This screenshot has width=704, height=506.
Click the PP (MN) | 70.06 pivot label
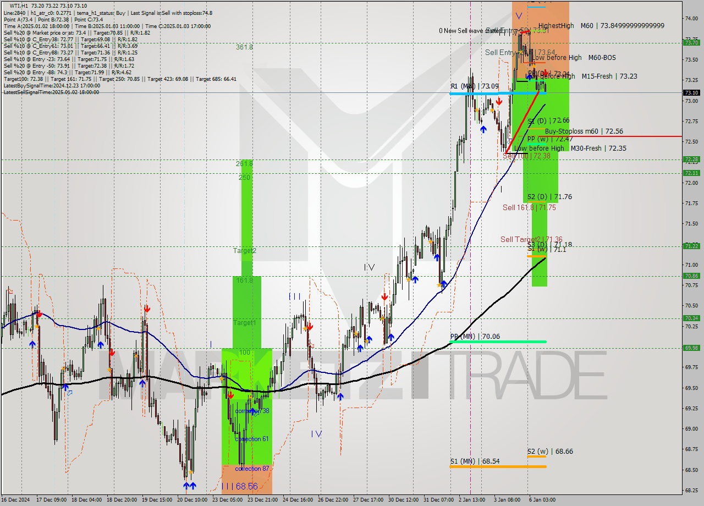tap(475, 337)
